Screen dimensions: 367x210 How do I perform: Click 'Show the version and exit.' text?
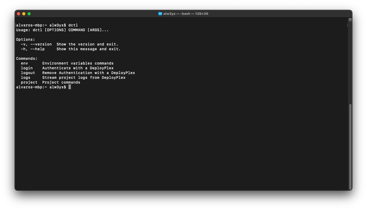click(88, 44)
